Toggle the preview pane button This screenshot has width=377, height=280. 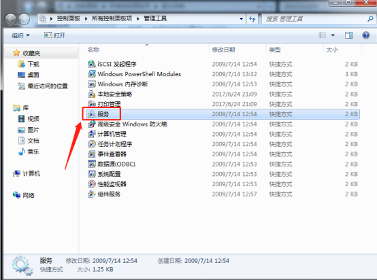[348, 35]
